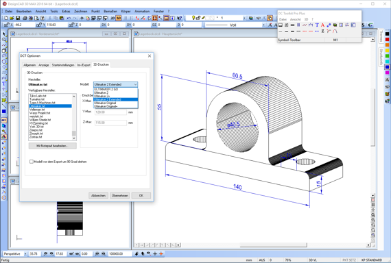Select the Text T tool in left toolbox
This screenshot has width=391, height=263.
tap(3, 84)
